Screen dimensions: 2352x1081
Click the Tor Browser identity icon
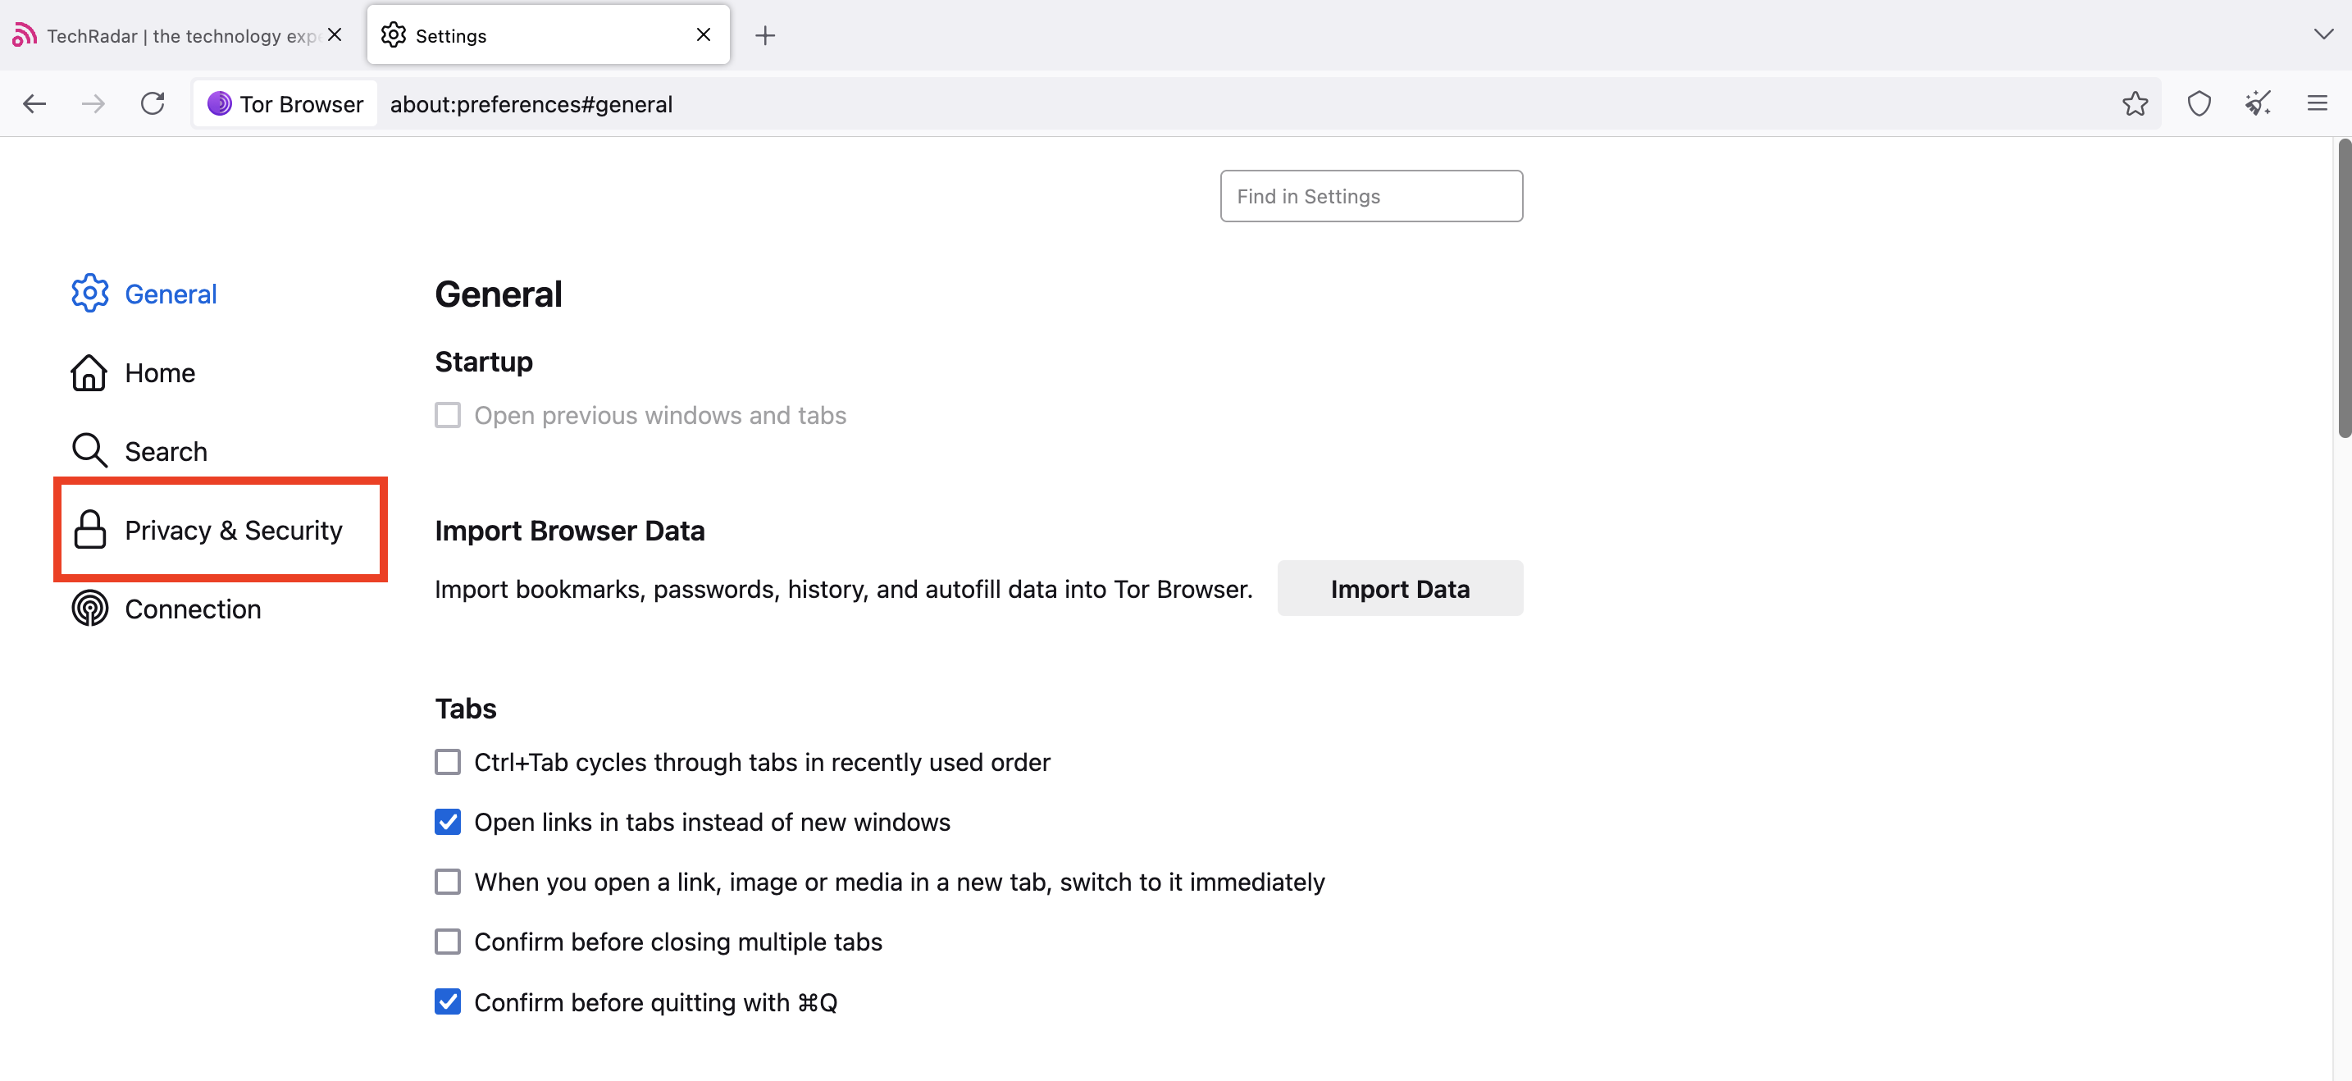pyautogui.click(x=219, y=104)
